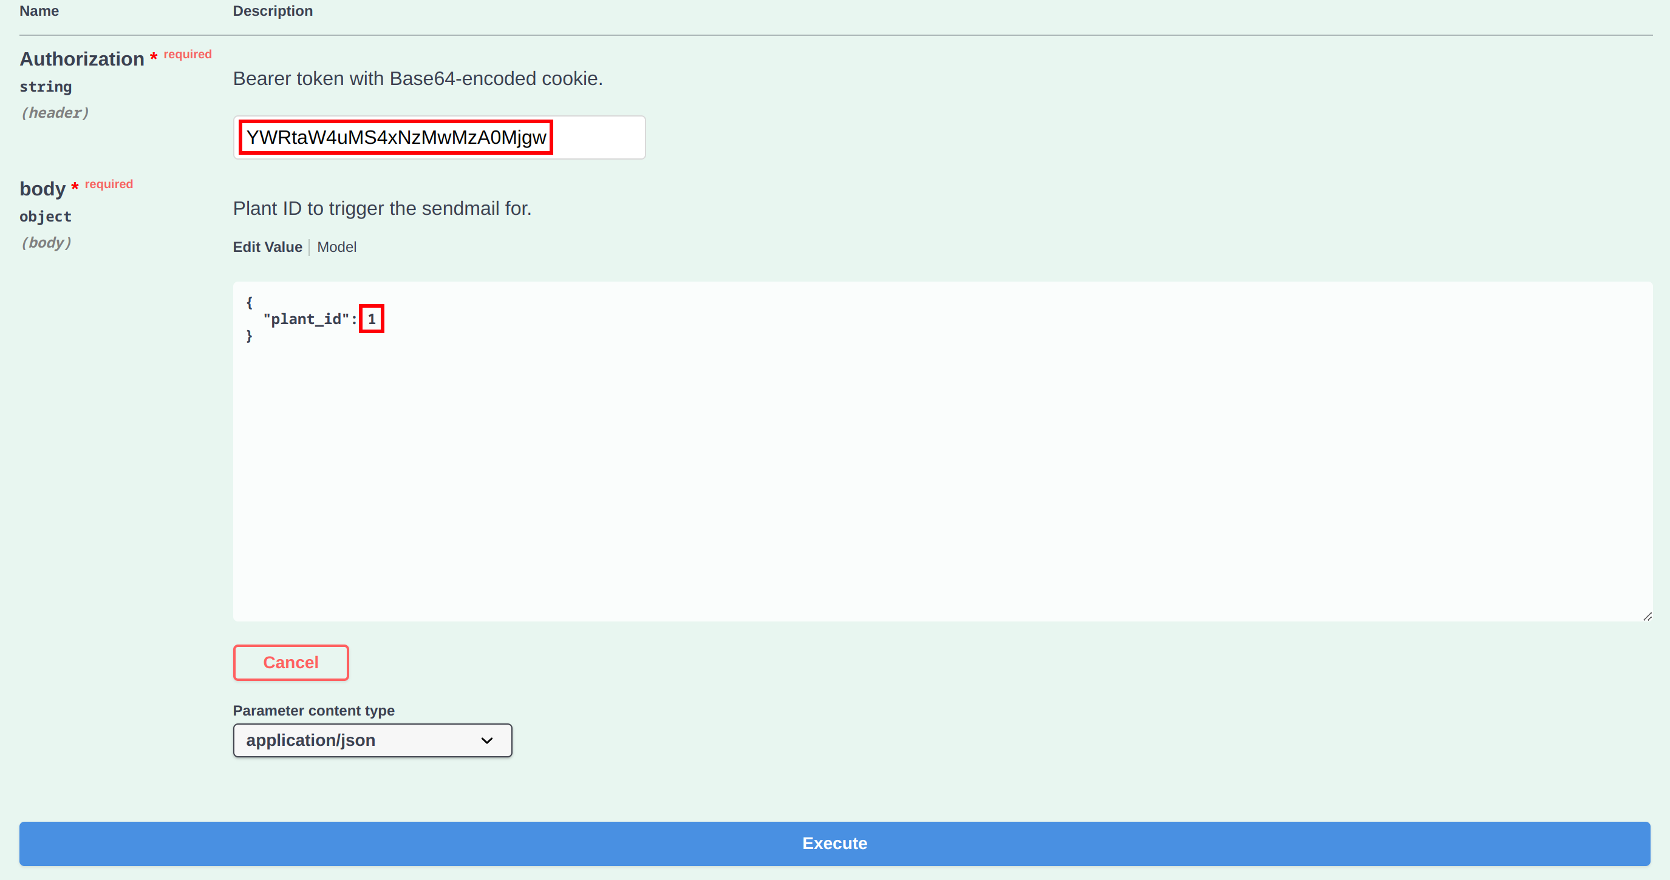Click the blue Execute button
Viewport: 1670px width, 880px height.
click(834, 843)
